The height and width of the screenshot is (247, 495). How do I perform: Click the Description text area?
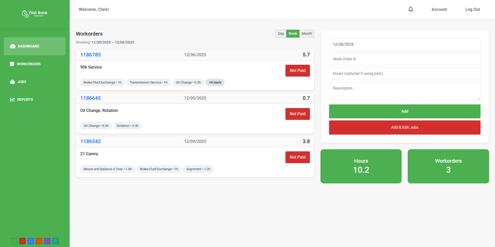(404, 91)
